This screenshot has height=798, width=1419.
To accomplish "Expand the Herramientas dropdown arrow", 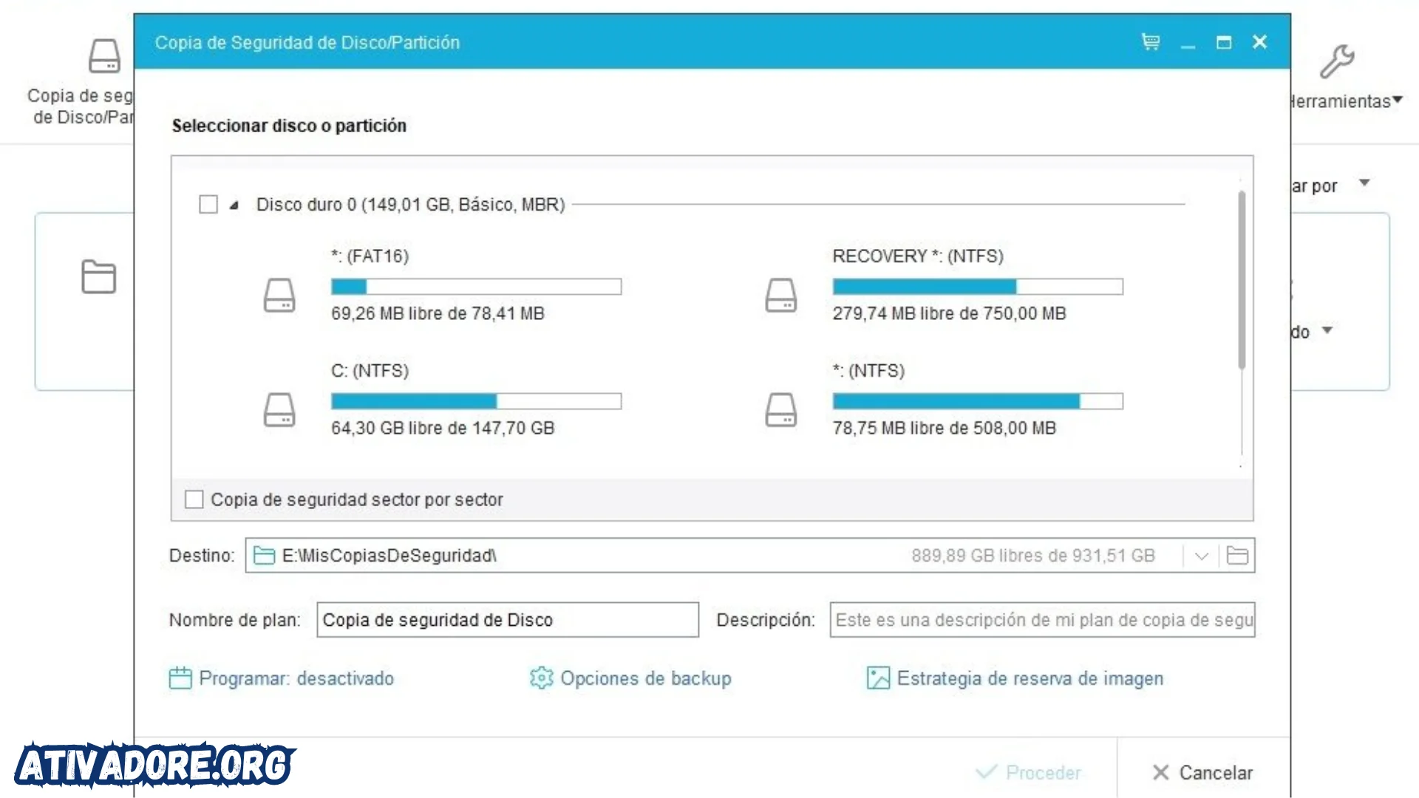I will 1398,100.
